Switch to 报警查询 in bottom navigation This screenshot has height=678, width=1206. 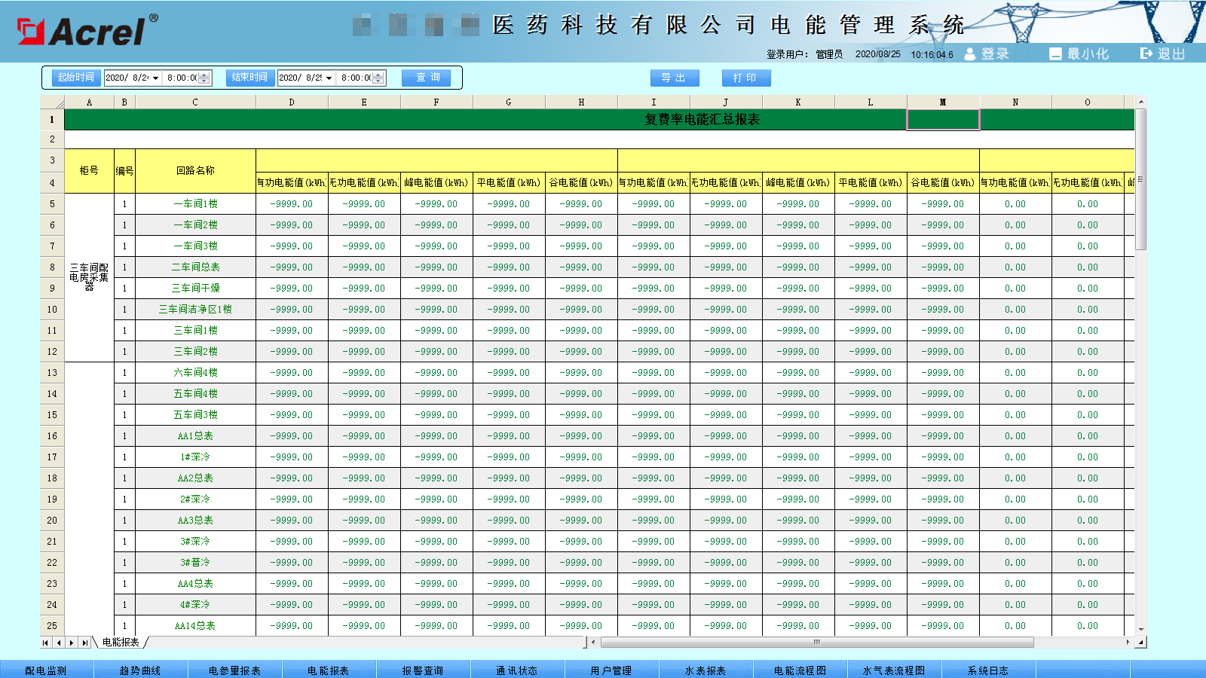pos(423,670)
